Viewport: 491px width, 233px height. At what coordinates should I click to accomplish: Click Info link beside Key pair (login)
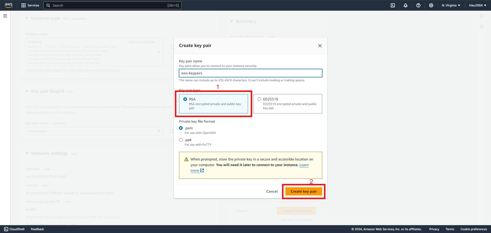point(70,92)
